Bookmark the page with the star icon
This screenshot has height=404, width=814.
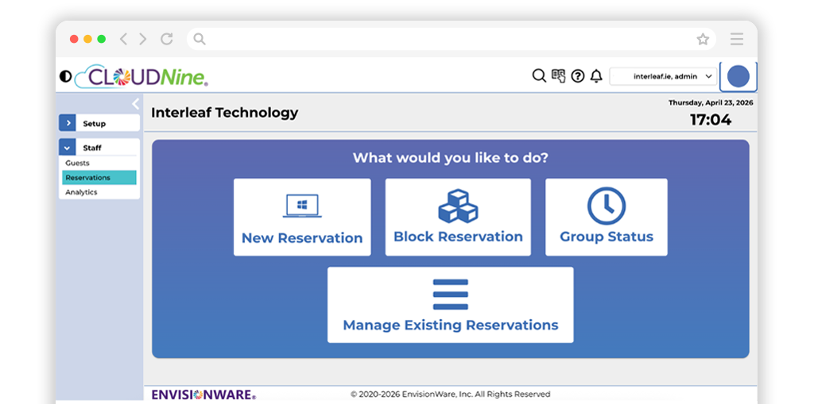[x=703, y=39]
